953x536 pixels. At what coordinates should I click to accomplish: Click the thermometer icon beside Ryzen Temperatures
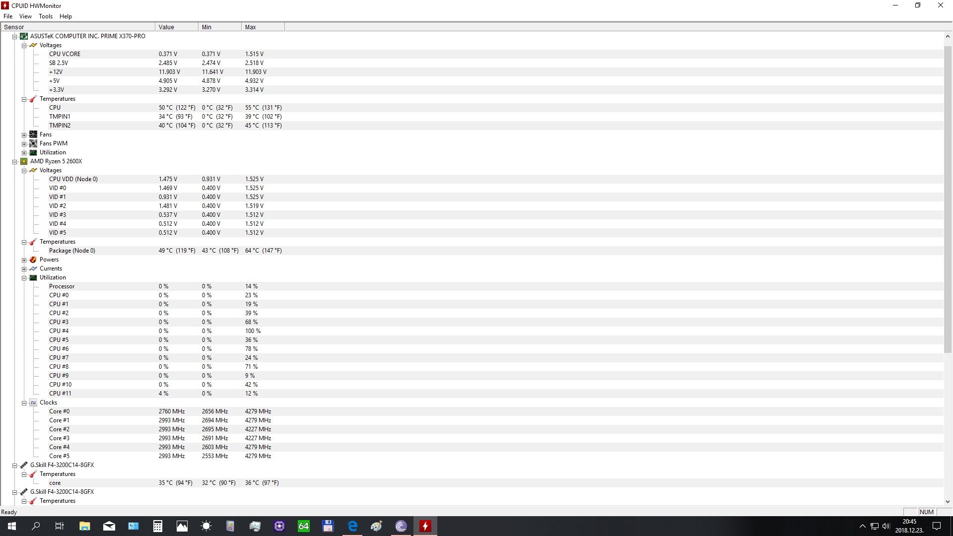point(33,242)
